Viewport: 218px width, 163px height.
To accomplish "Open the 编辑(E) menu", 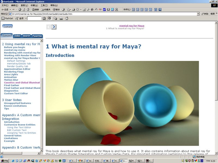I will 15,5.
